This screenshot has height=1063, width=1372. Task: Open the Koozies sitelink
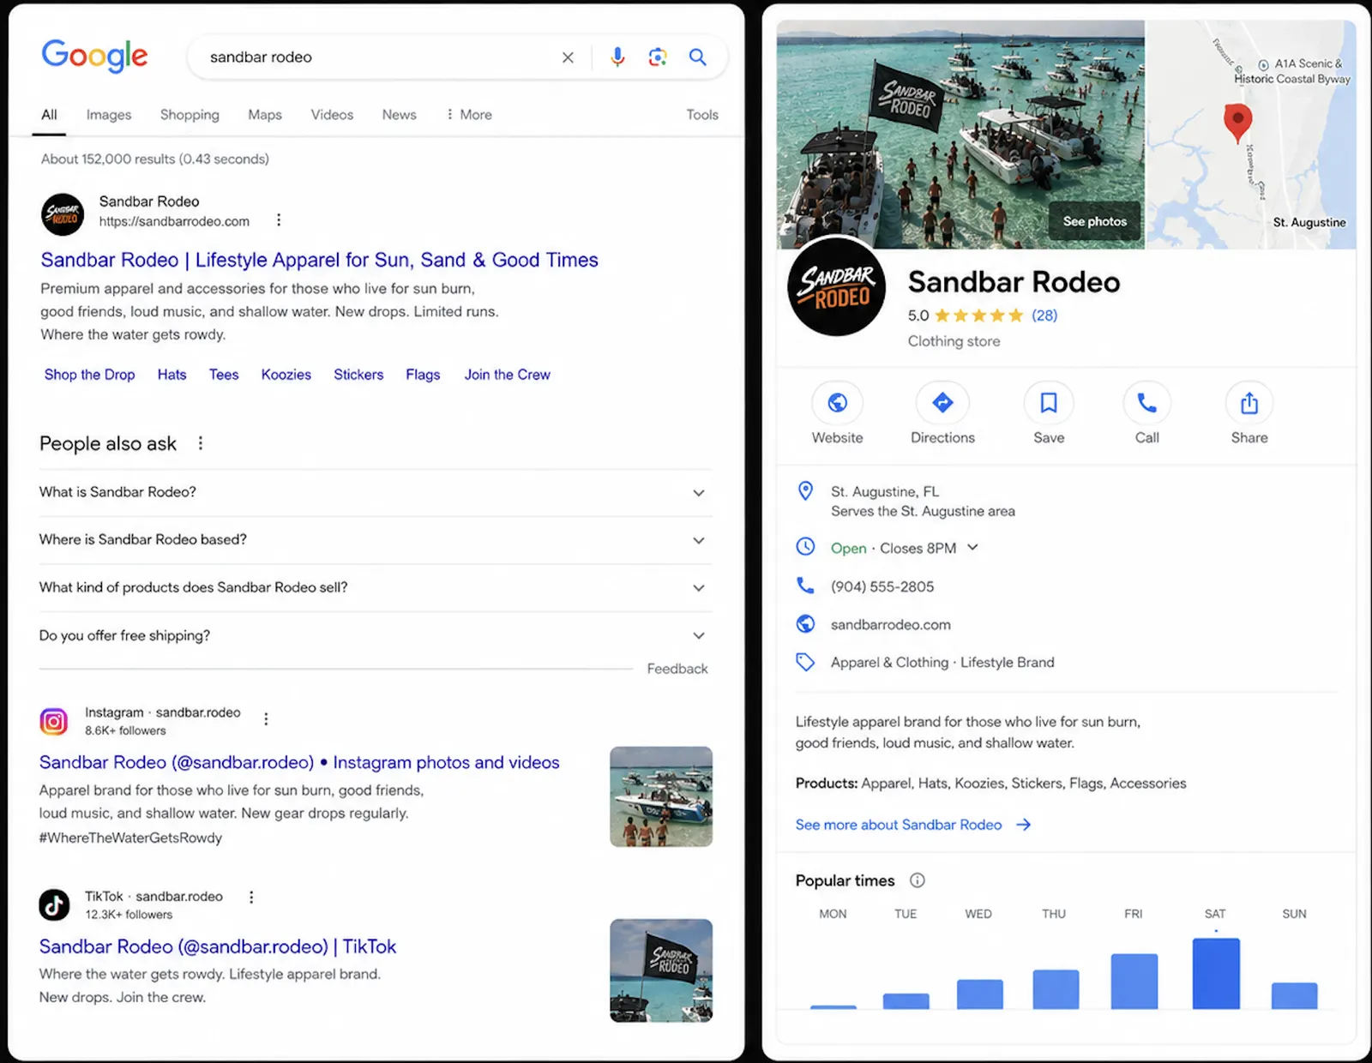point(286,375)
